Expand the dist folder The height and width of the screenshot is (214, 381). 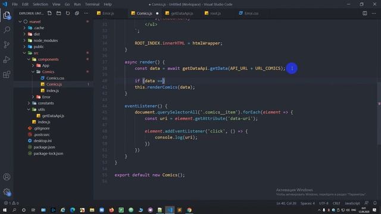[x=24, y=34]
